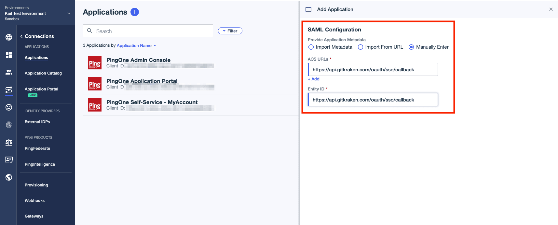This screenshot has height=225, width=558.
Task: Open PingOne Self-Service - MyAccount application
Action: (x=191, y=105)
